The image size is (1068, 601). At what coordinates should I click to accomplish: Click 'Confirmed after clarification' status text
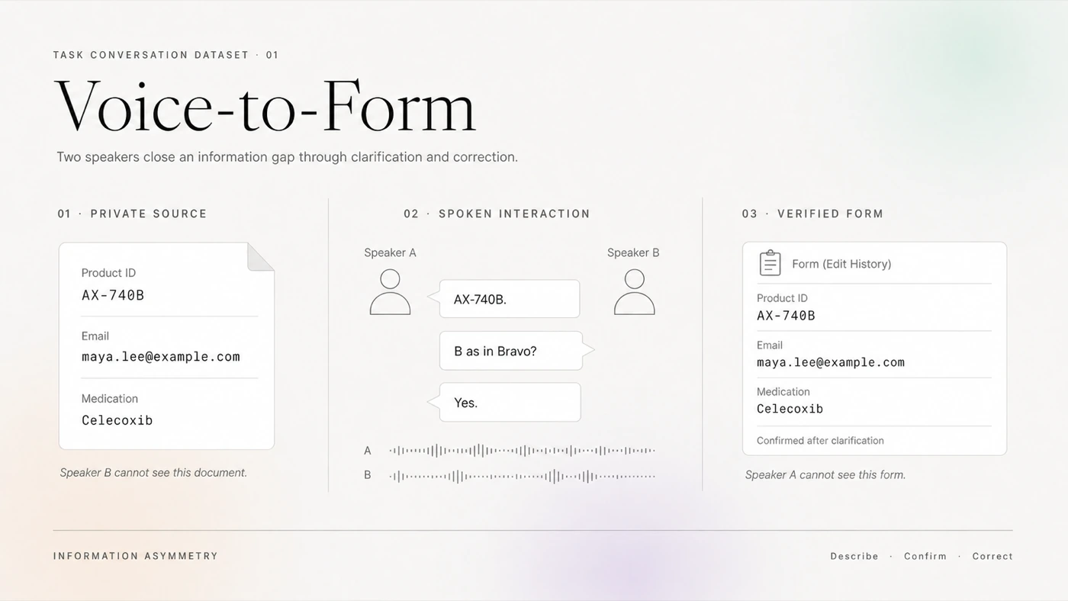(x=820, y=441)
